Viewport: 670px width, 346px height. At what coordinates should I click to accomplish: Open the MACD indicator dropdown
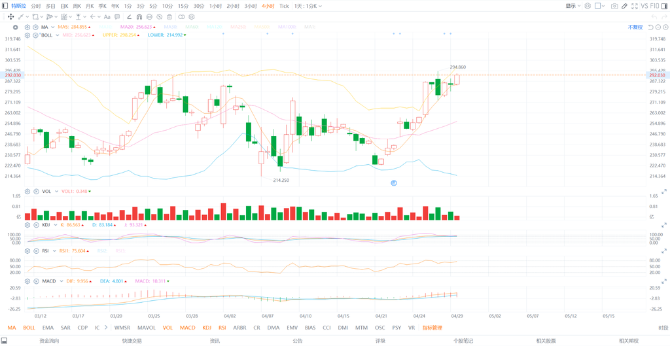tap(60, 281)
